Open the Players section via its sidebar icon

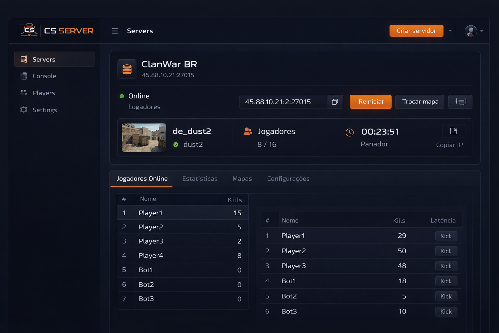pos(23,93)
